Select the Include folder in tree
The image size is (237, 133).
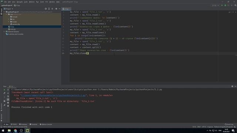coord(14,17)
